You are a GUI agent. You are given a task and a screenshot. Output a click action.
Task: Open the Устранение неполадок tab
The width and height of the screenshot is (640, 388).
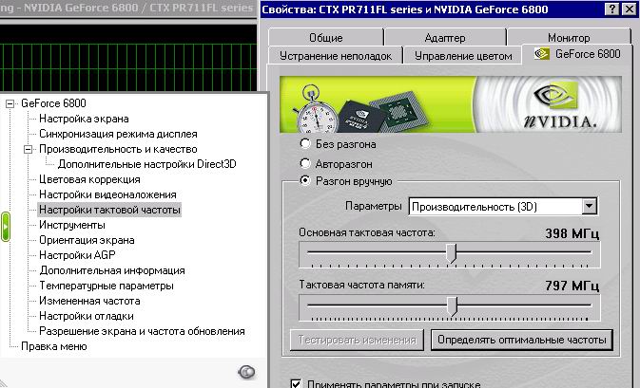click(336, 56)
